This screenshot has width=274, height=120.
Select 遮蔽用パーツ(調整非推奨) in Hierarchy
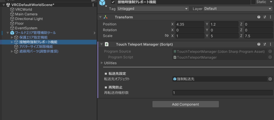tap(39, 51)
